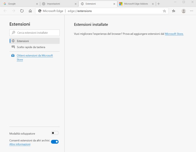The width and height of the screenshot is (196, 152).
Task: Open the Microsoft Store link in content
Action: (x=174, y=34)
